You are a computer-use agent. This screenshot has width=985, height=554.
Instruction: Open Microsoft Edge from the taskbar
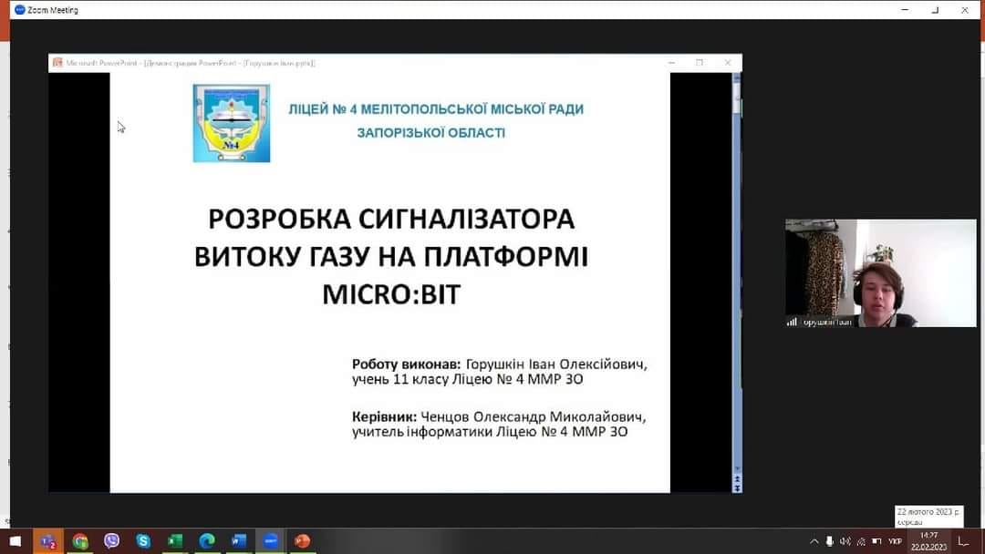[x=207, y=541]
